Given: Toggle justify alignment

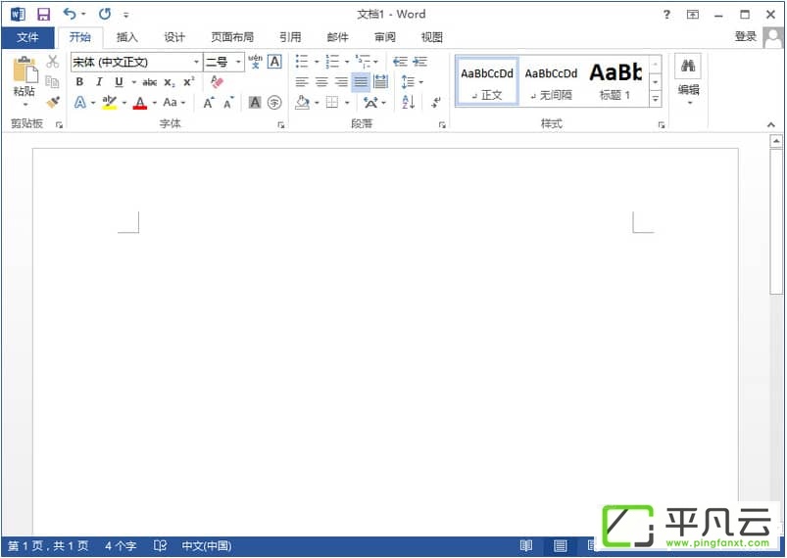Looking at the screenshot, I should point(361,82).
